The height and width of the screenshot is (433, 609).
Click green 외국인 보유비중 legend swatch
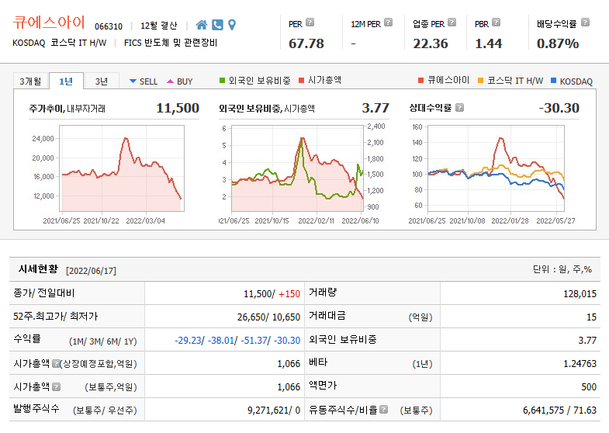click(222, 81)
